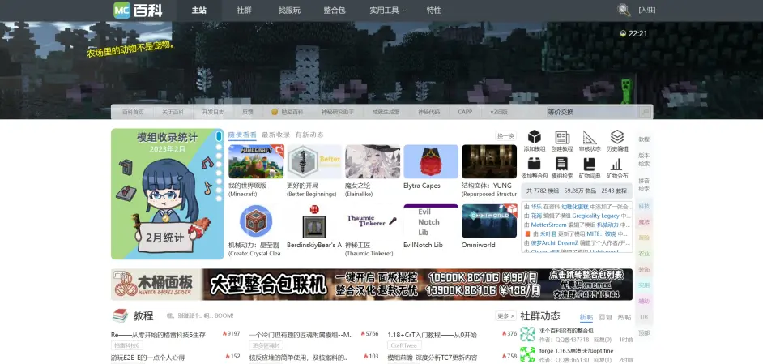Click the 创建教程 newspaper icon

pyautogui.click(x=562, y=137)
